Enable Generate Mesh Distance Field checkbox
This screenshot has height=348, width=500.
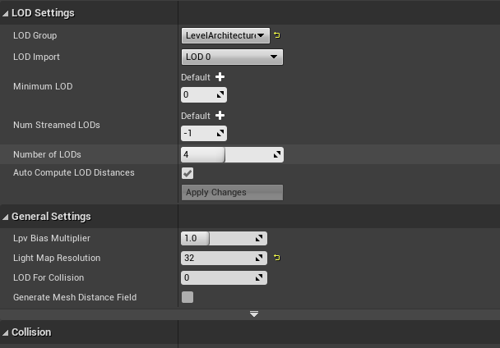[x=187, y=297]
